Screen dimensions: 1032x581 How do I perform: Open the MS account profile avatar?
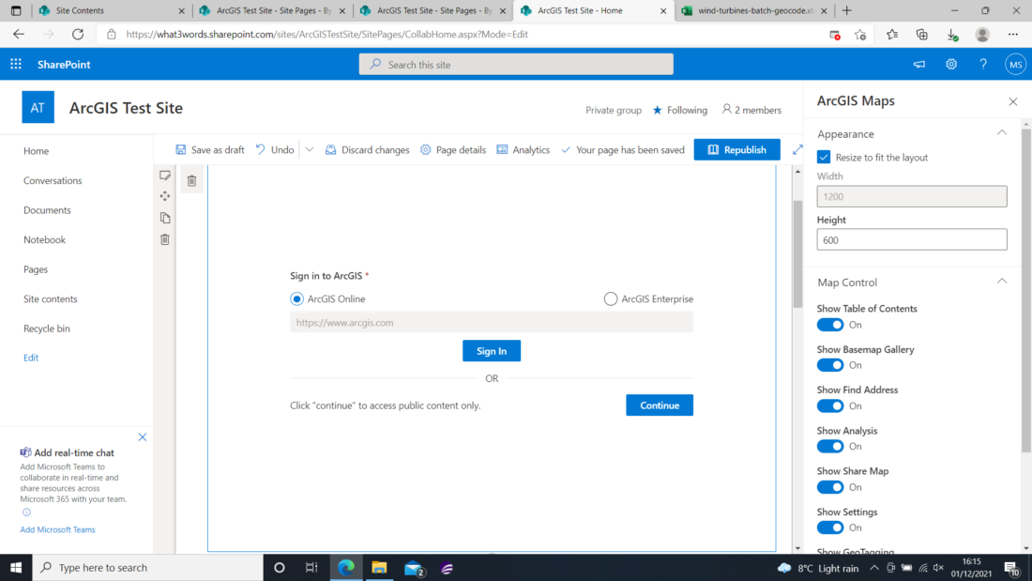click(1015, 64)
